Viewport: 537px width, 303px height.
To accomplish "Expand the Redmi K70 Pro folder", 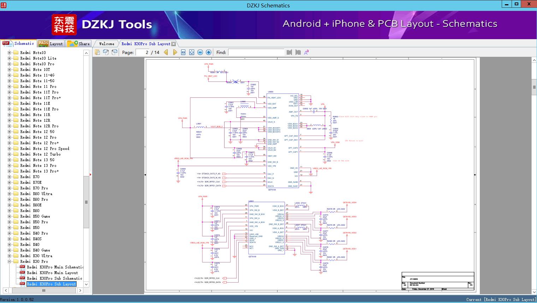I will point(10,188).
